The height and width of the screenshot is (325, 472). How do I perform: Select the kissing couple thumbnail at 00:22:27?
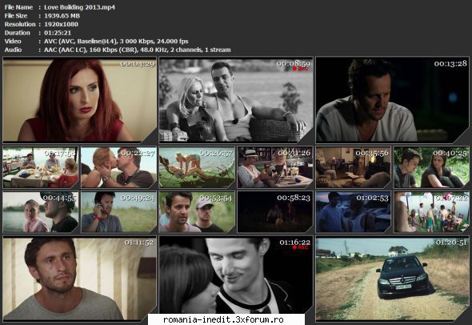[x=119, y=167]
